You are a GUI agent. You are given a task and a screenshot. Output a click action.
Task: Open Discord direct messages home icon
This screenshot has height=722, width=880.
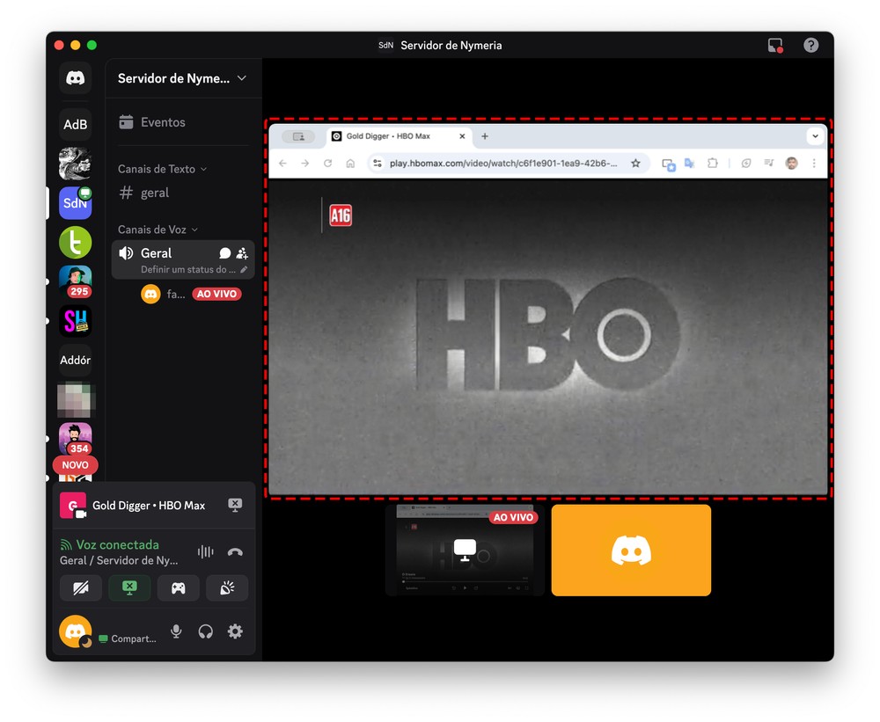point(76,78)
